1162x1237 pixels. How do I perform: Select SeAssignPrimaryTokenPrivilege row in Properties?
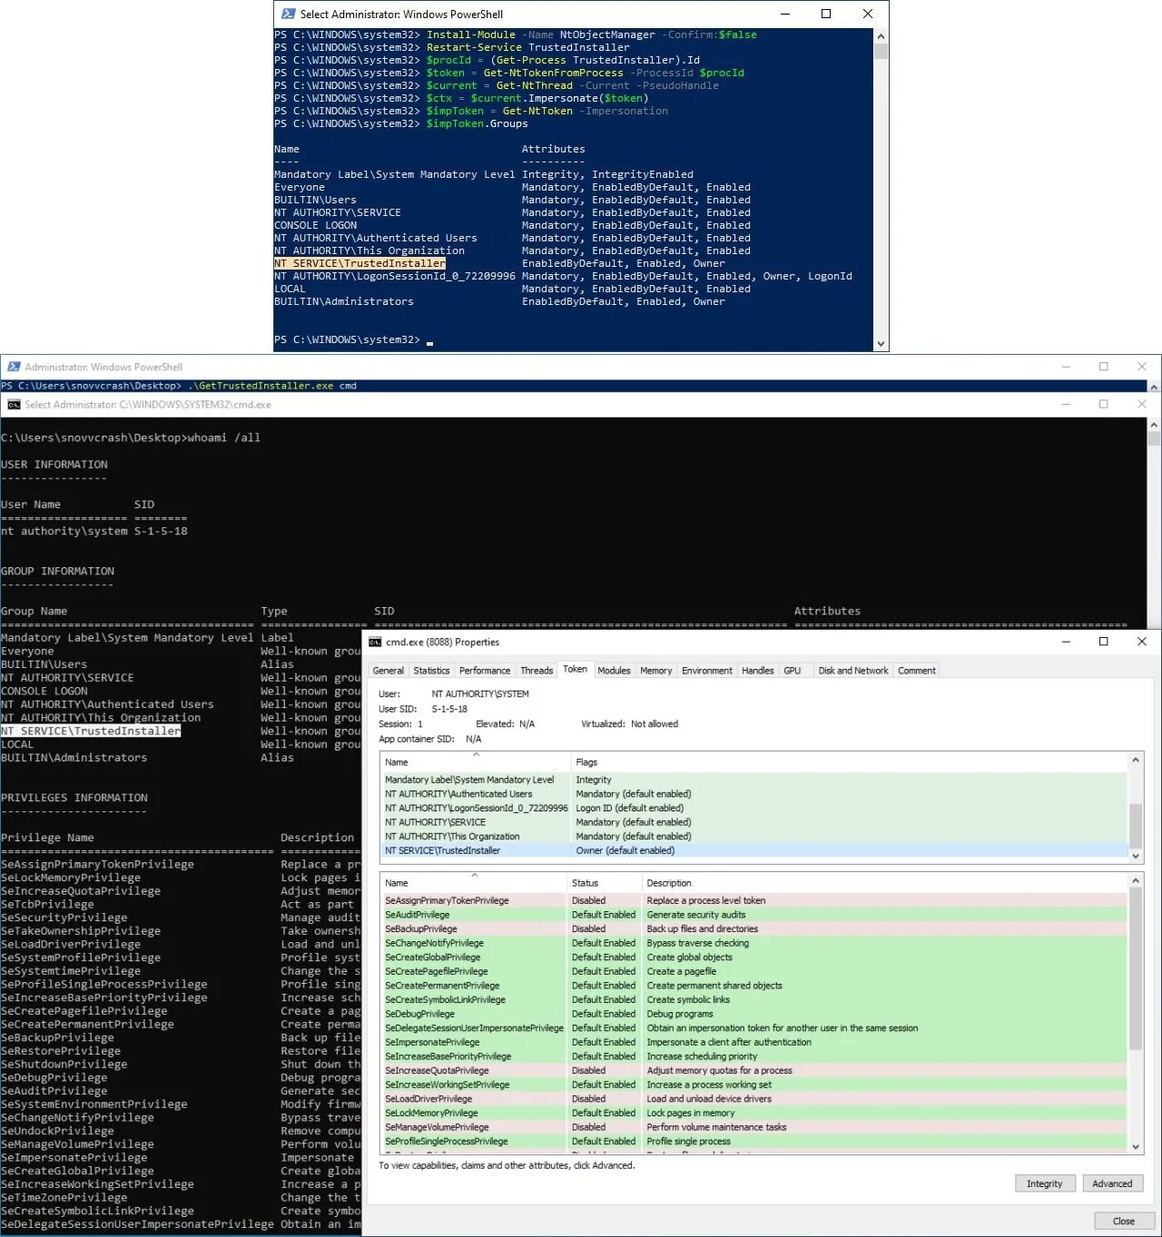pos(753,900)
